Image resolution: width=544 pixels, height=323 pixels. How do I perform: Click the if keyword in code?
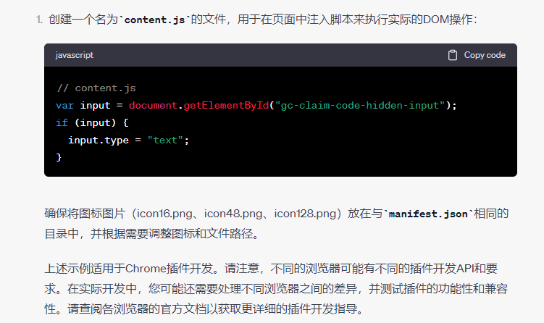click(x=62, y=123)
